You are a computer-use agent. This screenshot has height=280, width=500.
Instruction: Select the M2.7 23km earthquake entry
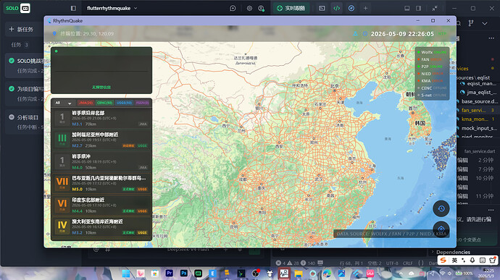[x=101, y=140]
